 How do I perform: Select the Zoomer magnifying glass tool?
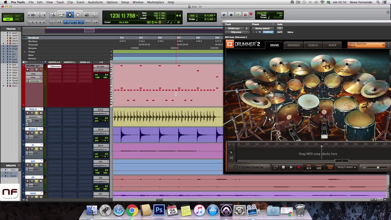click(53, 15)
